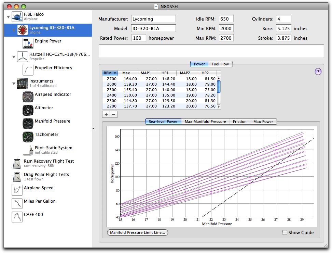Click the purple help question mark button
This screenshot has width=332, height=253.
click(318, 72)
